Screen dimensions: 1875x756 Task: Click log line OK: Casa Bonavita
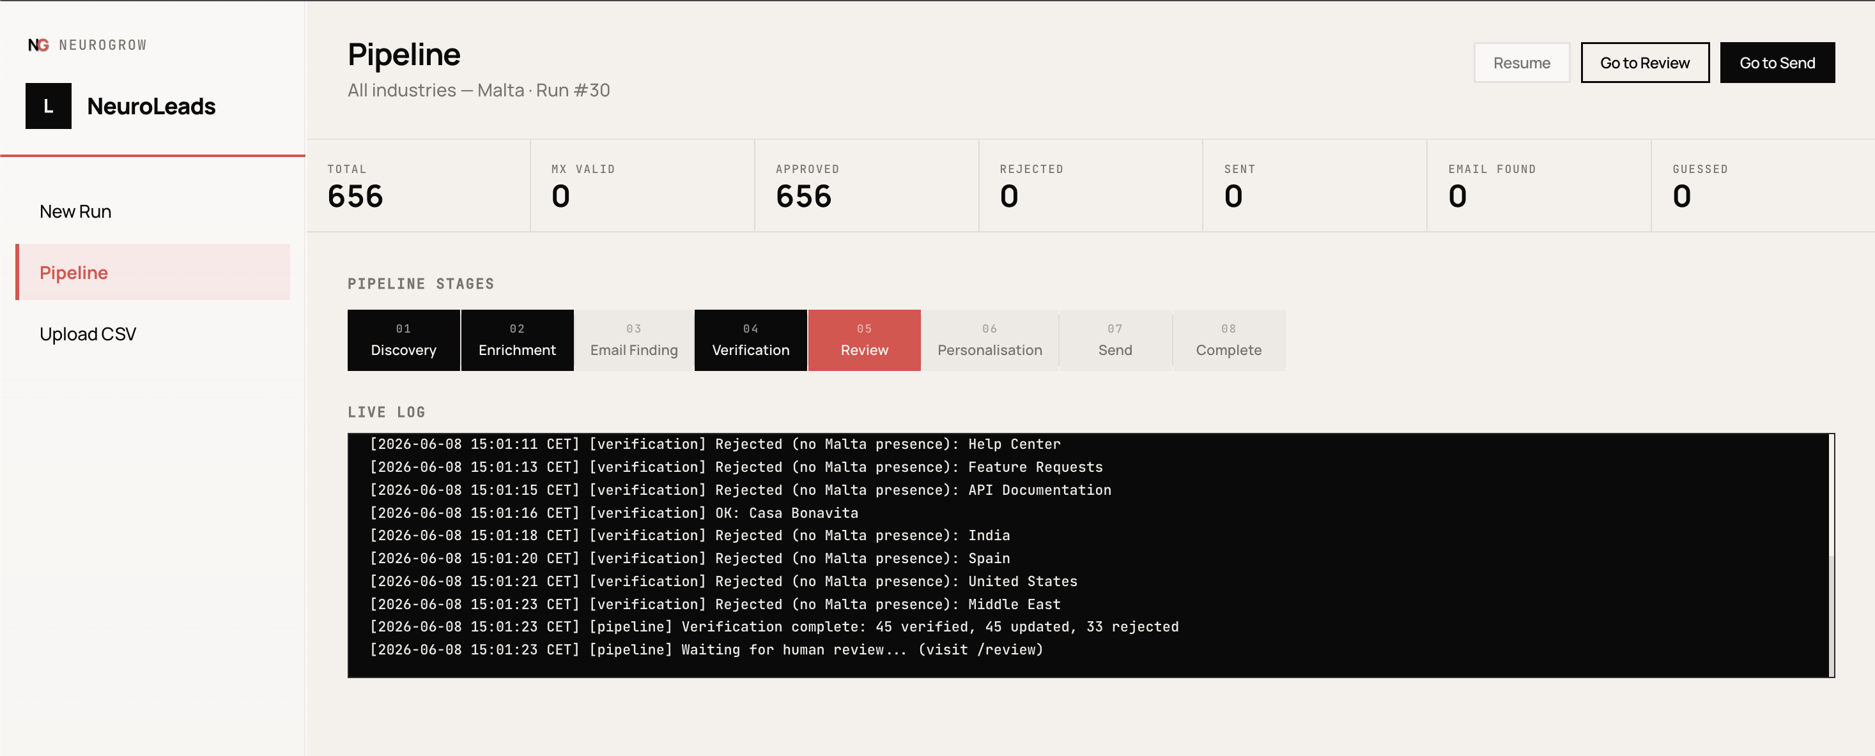(x=613, y=513)
